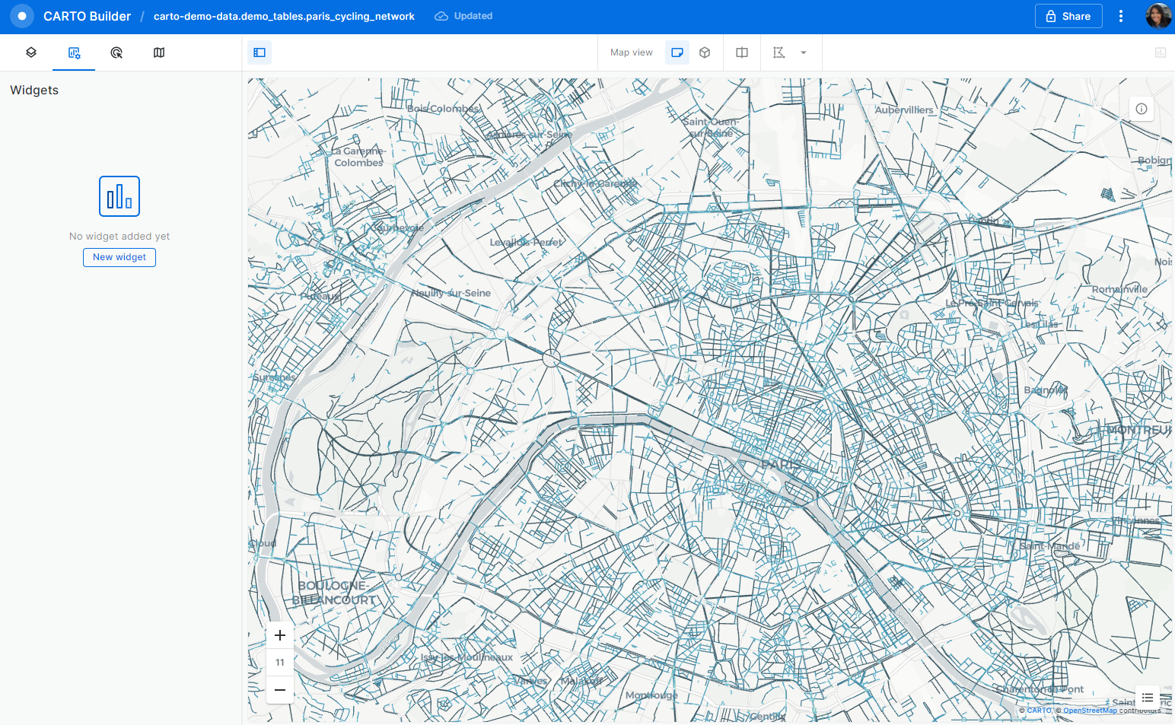The image size is (1175, 725).
Task: Switch to 3D map view
Action: tap(705, 52)
